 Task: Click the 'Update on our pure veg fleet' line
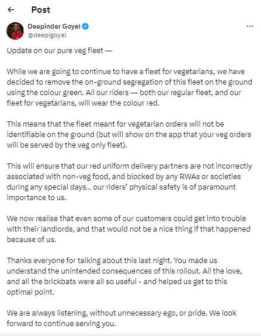point(60,51)
